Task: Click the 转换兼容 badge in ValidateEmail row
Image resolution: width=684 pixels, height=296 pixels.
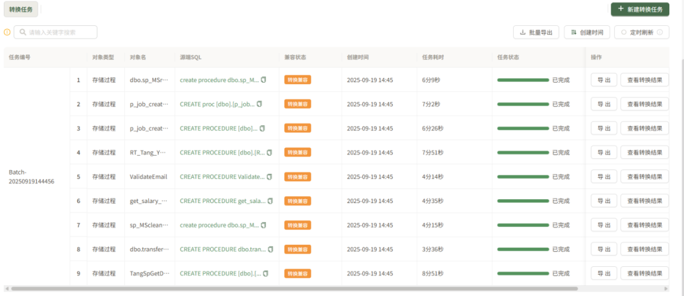Action: 298,176
